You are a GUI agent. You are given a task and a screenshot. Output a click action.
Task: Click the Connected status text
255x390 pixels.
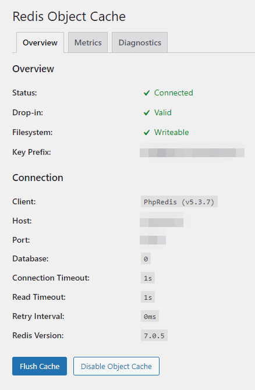173,93
